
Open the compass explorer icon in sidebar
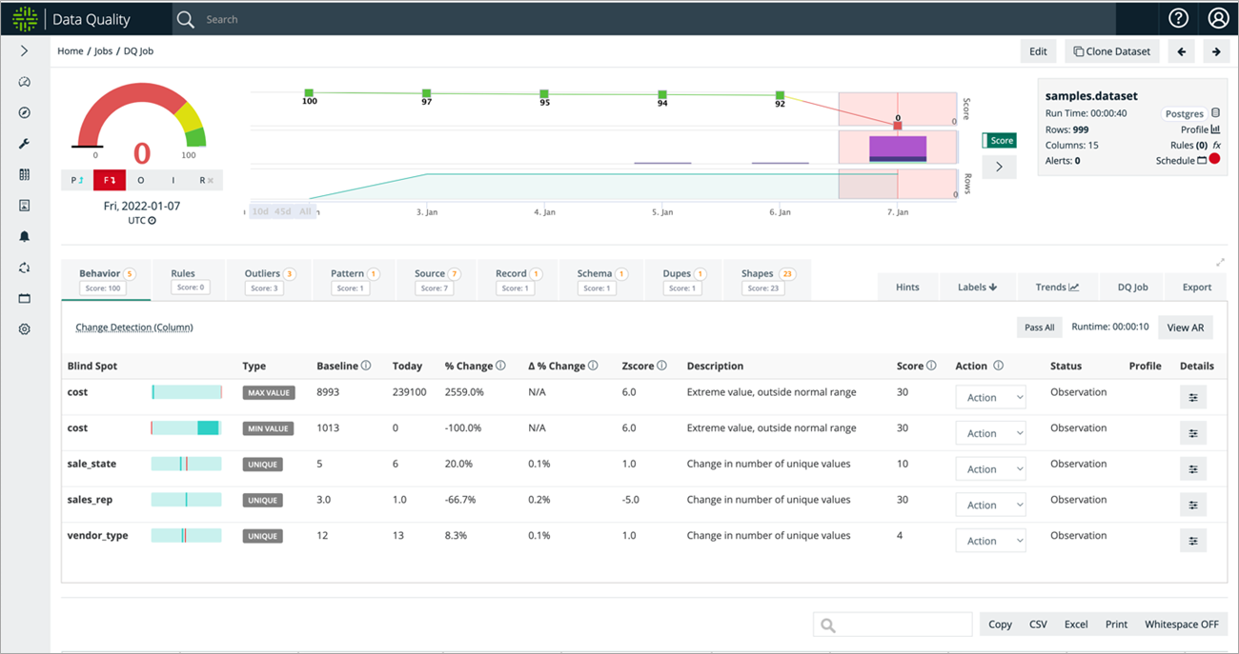click(25, 112)
